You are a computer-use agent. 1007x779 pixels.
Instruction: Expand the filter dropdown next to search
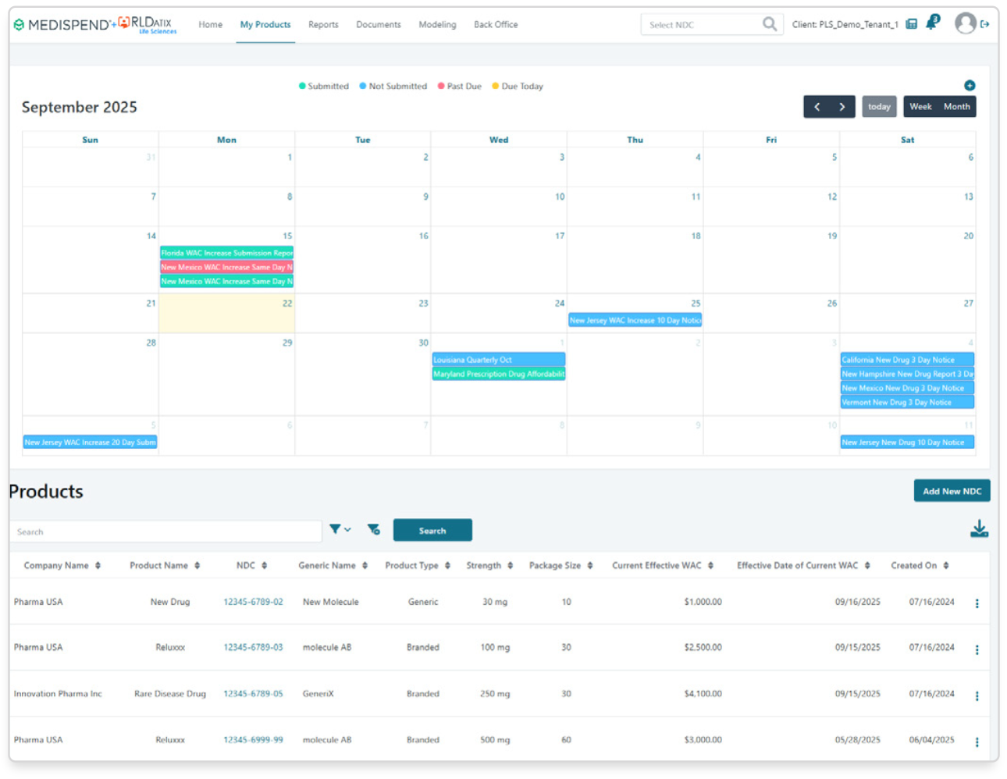click(x=340, y=529)
